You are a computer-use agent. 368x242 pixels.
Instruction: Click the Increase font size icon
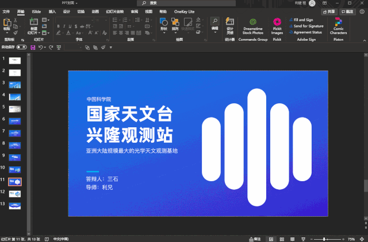click(x=90, y=33)
